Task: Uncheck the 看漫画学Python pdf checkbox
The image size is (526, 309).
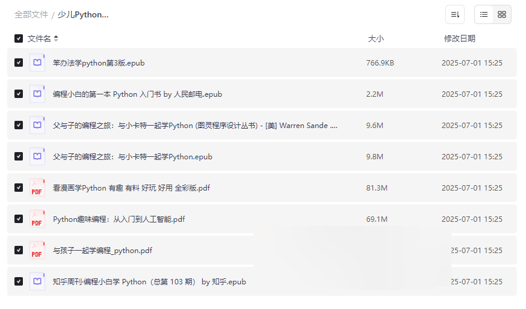Action: pyautogui.click(x=19, y=188)
